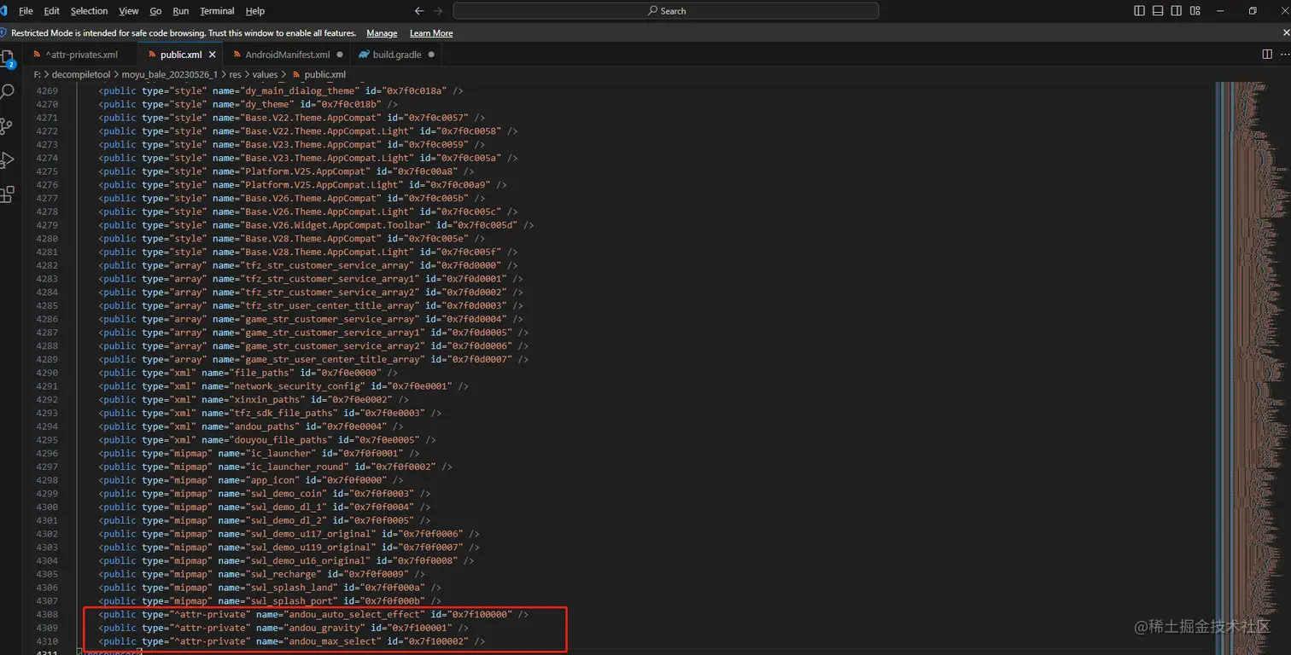Switch to the build.gradle tab
Image resolution: width=1291 pixels, height=655 pixels.
click(397, 55)
